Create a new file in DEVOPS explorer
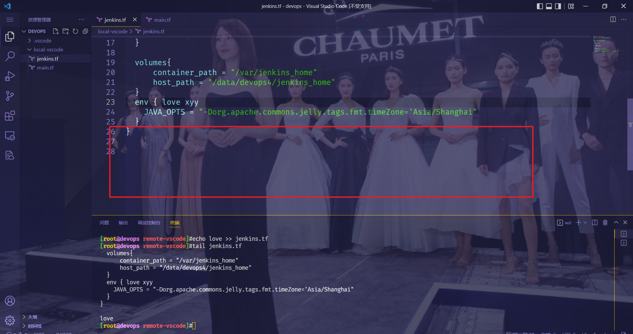The height and width of the screenshot is (334, 633). [56, 31]
